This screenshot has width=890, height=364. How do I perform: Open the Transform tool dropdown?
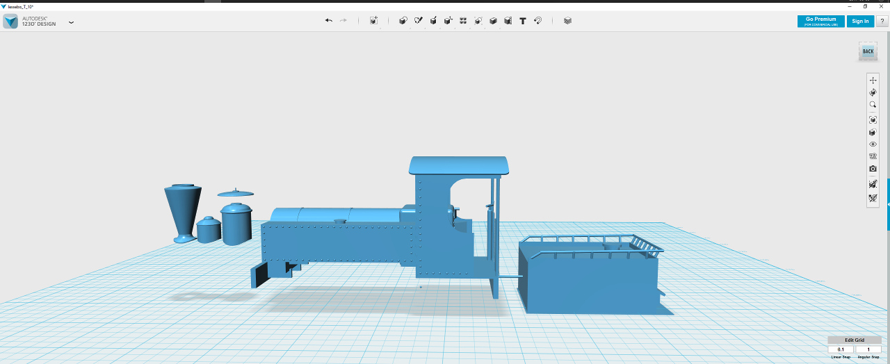tap(373, 21)
